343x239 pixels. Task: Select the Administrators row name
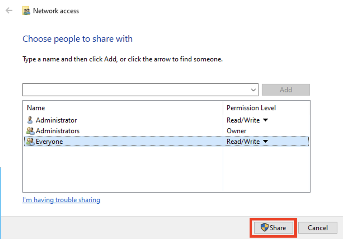58,131
